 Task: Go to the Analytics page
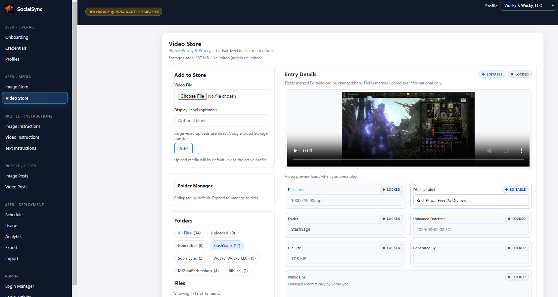pos(14,237)
